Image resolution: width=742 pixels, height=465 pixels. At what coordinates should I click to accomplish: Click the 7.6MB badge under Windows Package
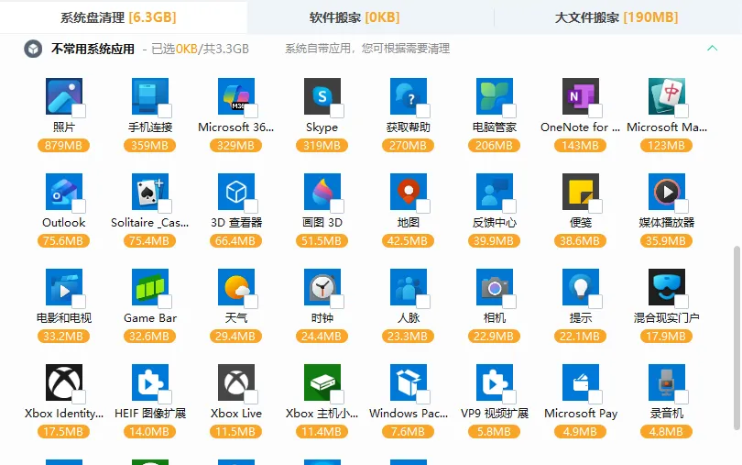[408, 431]
